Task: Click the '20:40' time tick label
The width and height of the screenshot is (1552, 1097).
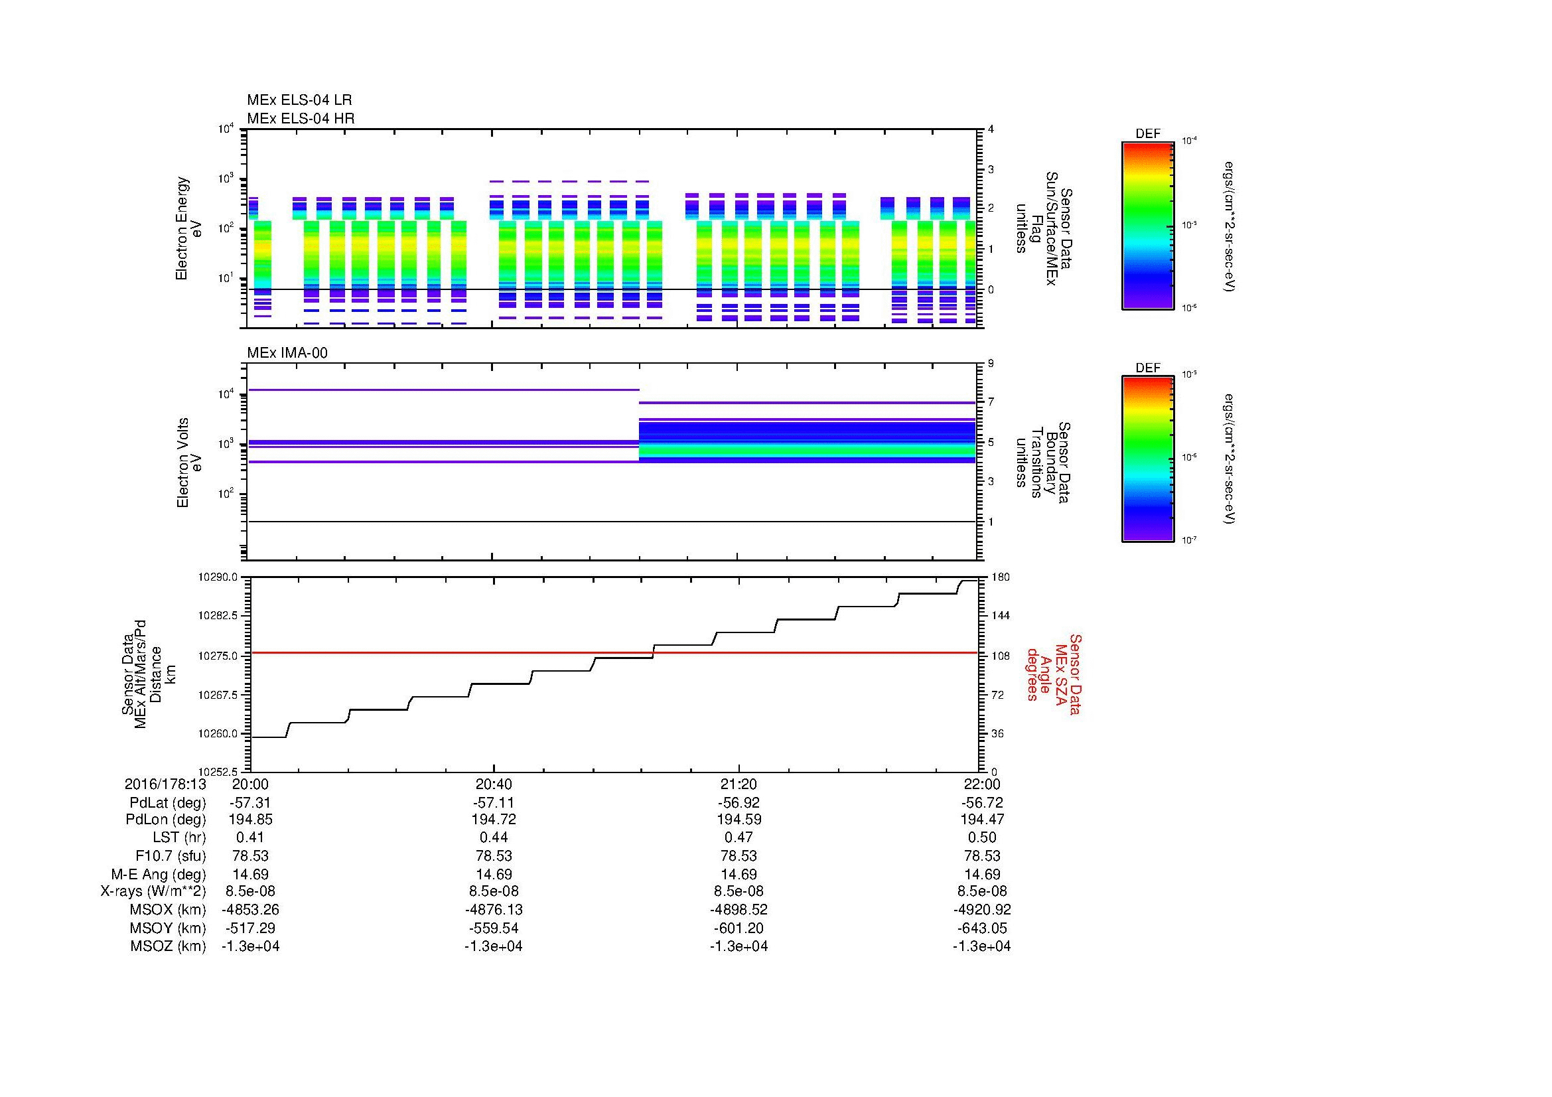Action: pos(494,784)
